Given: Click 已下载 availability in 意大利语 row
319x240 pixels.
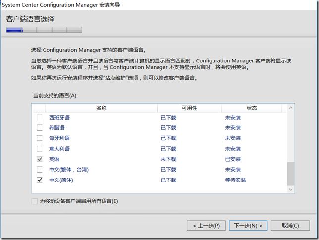Looking at the screenshot, I should [168, 149].
